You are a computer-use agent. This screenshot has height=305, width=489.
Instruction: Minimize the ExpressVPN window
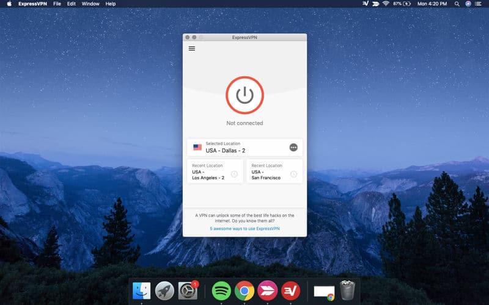[194, 37]
